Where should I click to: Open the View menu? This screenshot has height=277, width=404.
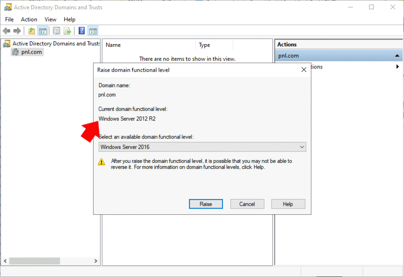tap(50, 19)
